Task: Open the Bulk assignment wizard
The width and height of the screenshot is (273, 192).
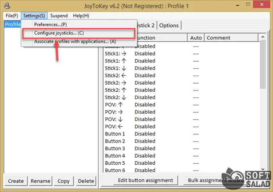Action: (x=216, y=180)
